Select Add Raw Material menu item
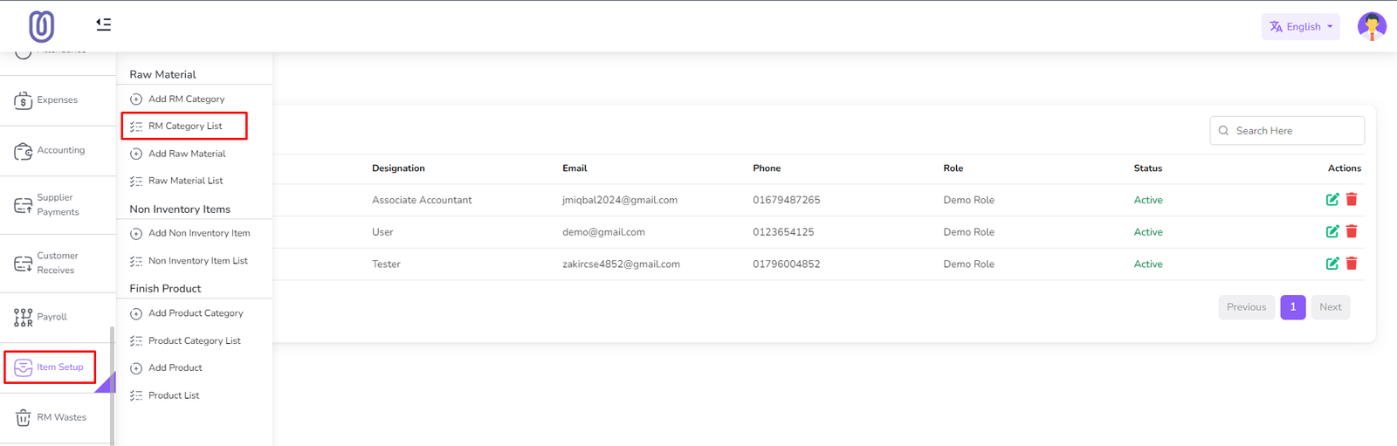Screen dimensions: 1397x446 point(186,154)
